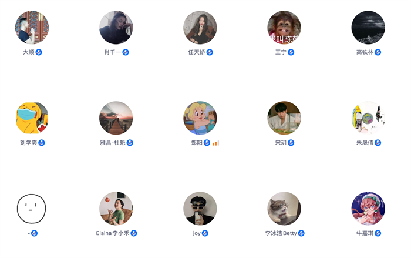Viewport: 411px width, 258px height.
Task: Click the signal strength bars beside 郑阳
Action: pos(216,143)
